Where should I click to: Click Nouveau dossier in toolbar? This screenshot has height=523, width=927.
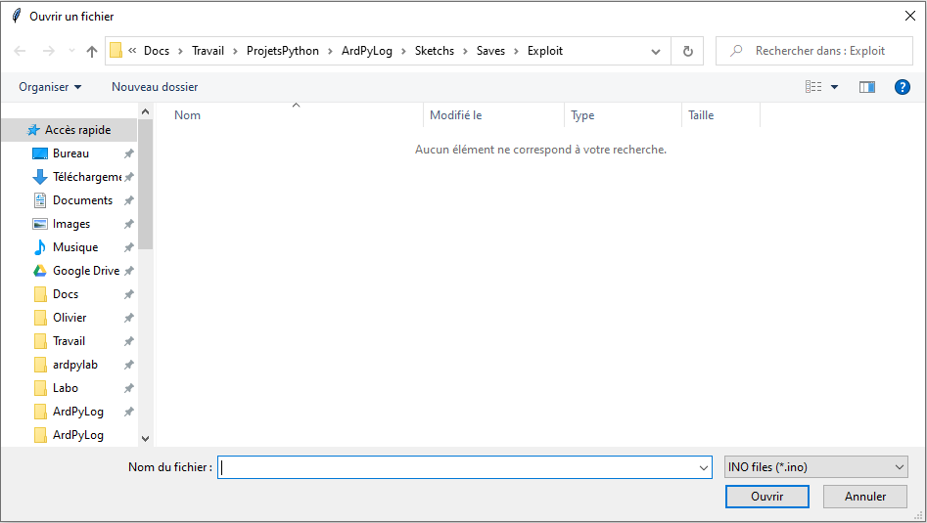pyautogui.click(x=155, y=87)
